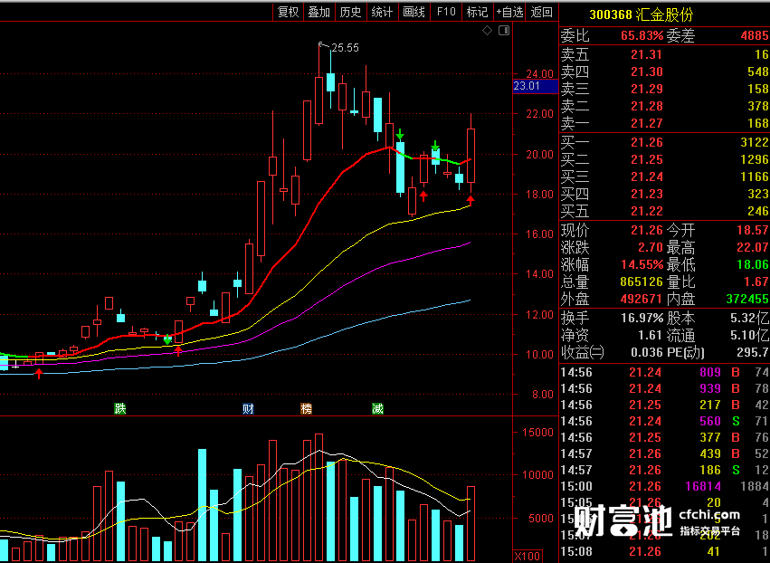Click 现价 value 21.26
The height and width of the screenshot is (563, 770).
[646, 231]
